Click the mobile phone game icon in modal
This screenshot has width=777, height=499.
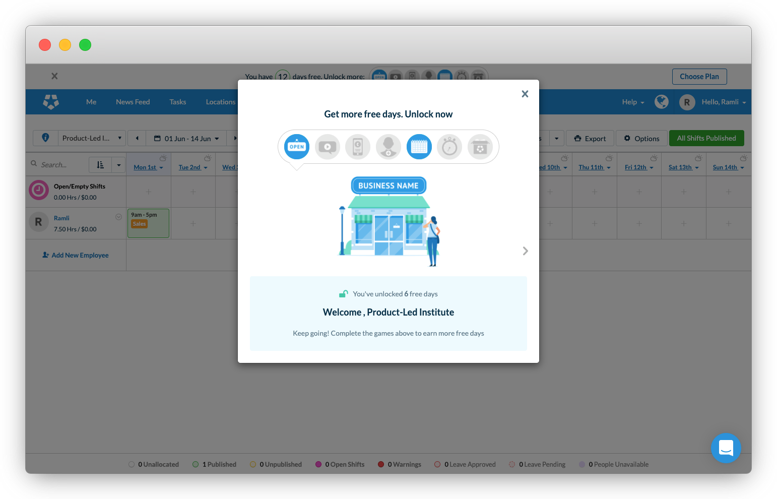tap(358, 147)
